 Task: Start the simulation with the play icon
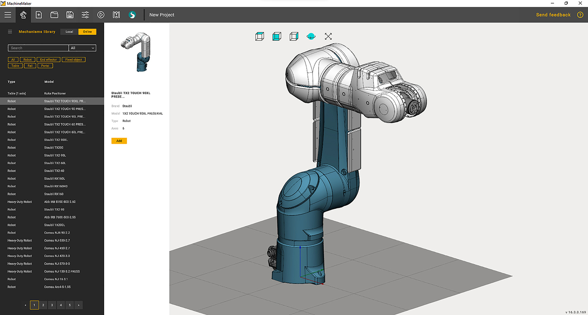tap(101, 15)
